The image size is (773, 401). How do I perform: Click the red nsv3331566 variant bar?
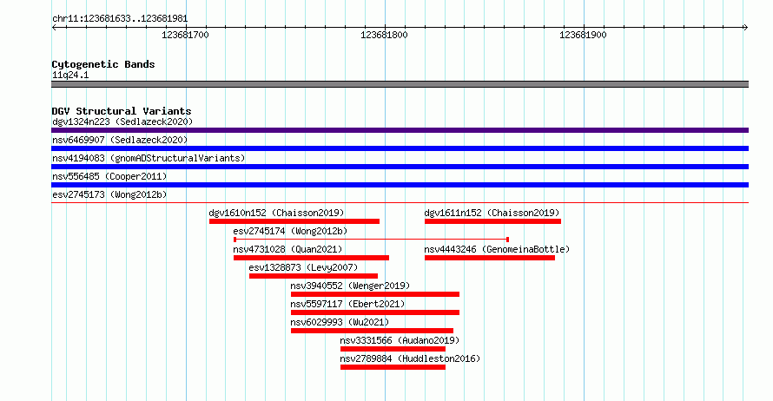(x=393, y=349)
